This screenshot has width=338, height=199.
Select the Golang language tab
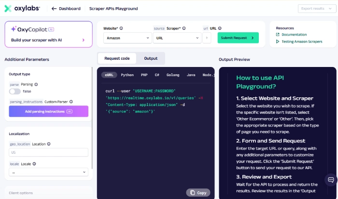point(173,75)
